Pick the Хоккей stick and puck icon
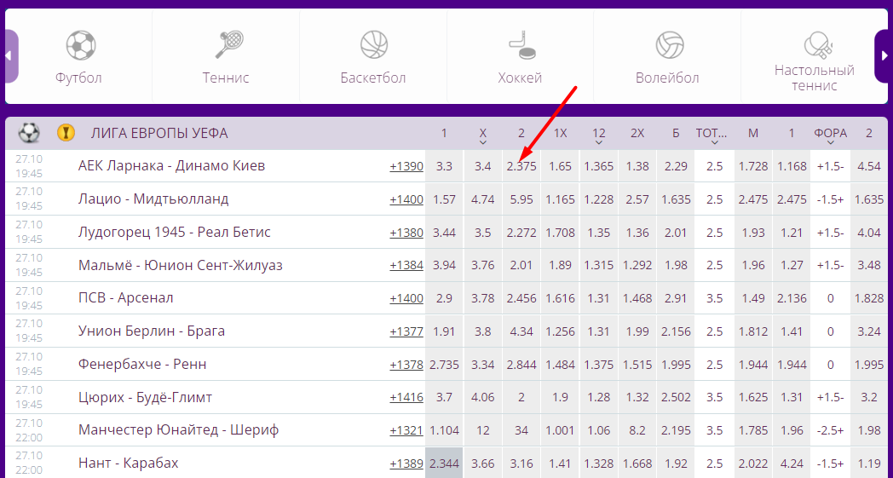 pyautogui.click(x=521, y=44)
